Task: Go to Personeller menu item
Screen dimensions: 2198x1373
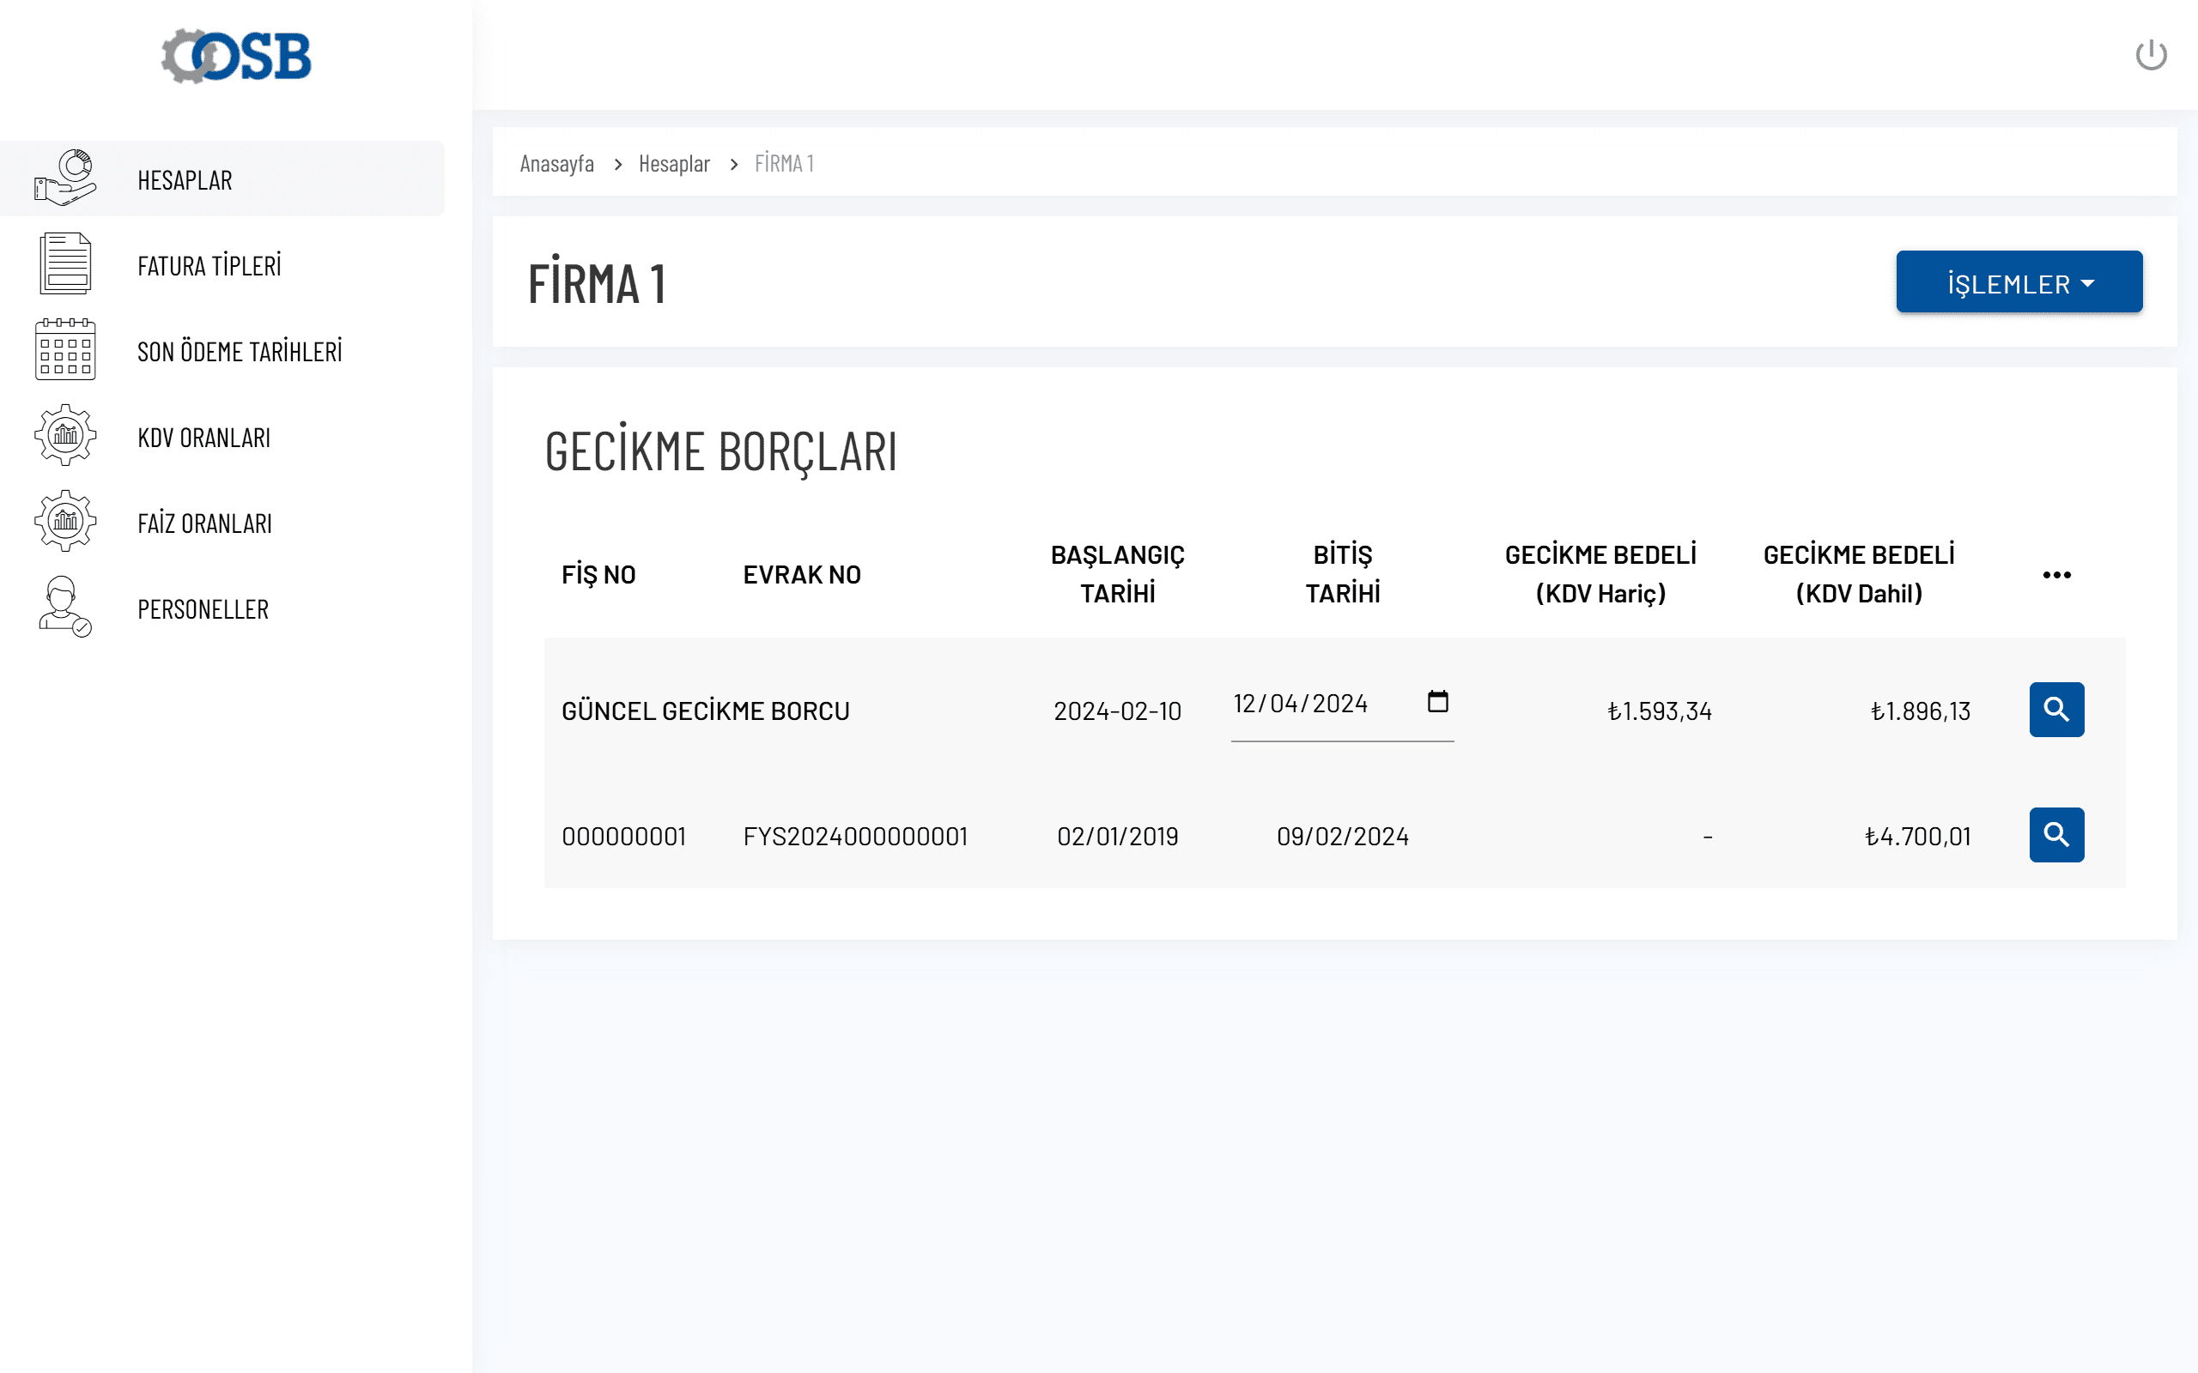Action: (x=203, y=609)
